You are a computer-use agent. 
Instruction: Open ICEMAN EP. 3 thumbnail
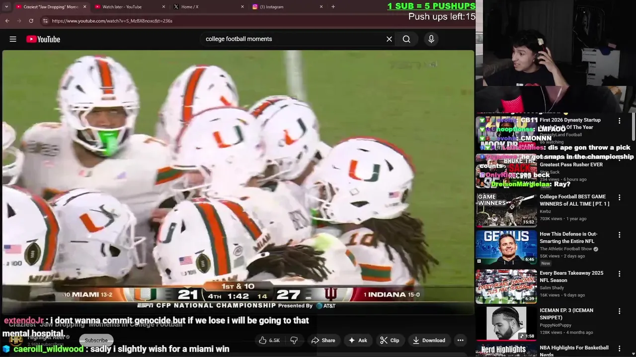(x=506, y=323)
